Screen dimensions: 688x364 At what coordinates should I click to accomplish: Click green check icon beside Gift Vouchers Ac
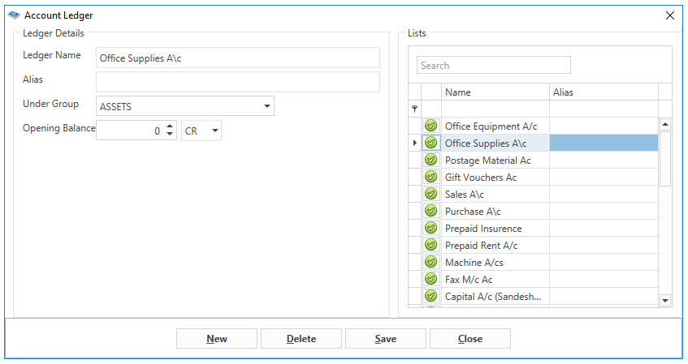pyautogui.click(x=431, y=177)
